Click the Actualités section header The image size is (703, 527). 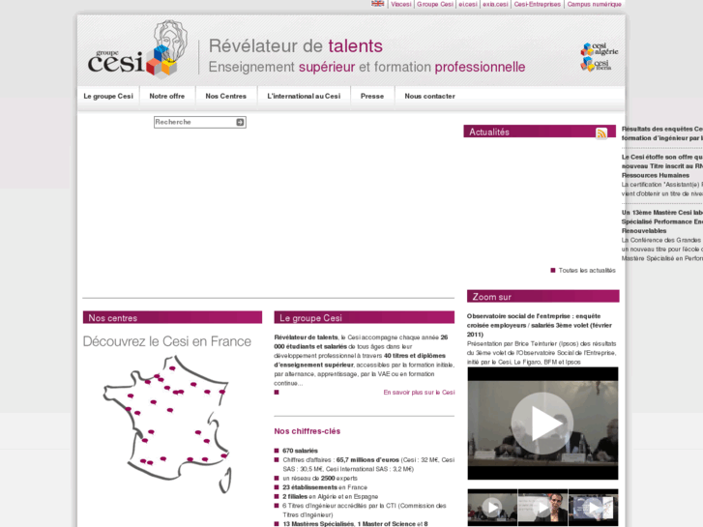[x=540, y=132]
